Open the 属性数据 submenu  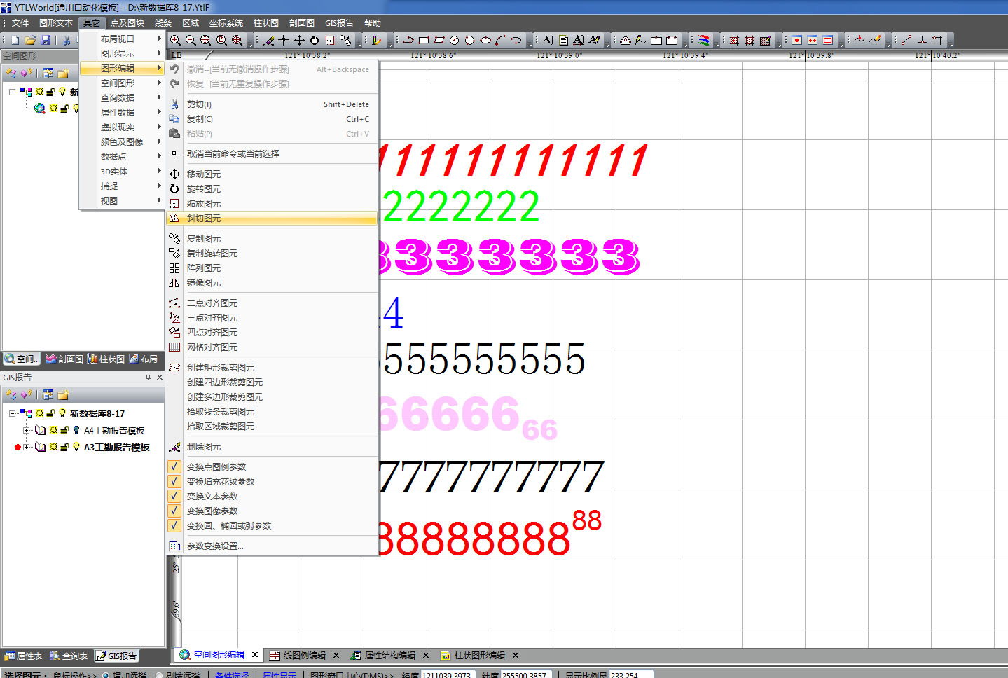point(123,112)
